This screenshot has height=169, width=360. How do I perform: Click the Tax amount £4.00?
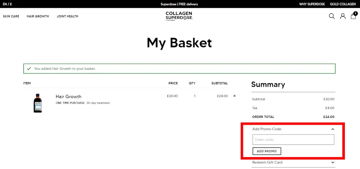(x=330, y=108)
